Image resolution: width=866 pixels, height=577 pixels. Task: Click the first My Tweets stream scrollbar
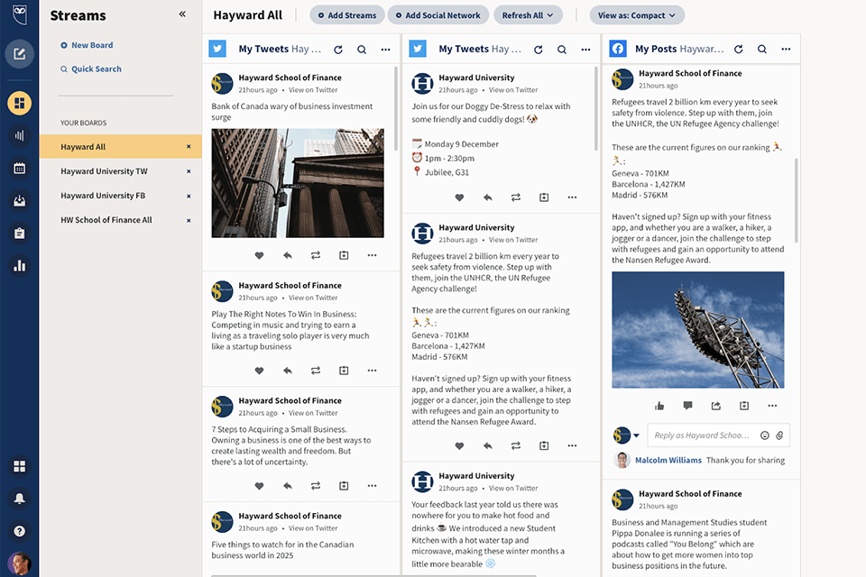[x=396, y=108]
